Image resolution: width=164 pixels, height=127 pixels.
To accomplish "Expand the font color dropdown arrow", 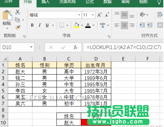I will 93,25.
